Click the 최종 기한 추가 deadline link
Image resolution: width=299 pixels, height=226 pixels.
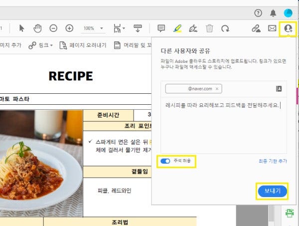(273, 161)
